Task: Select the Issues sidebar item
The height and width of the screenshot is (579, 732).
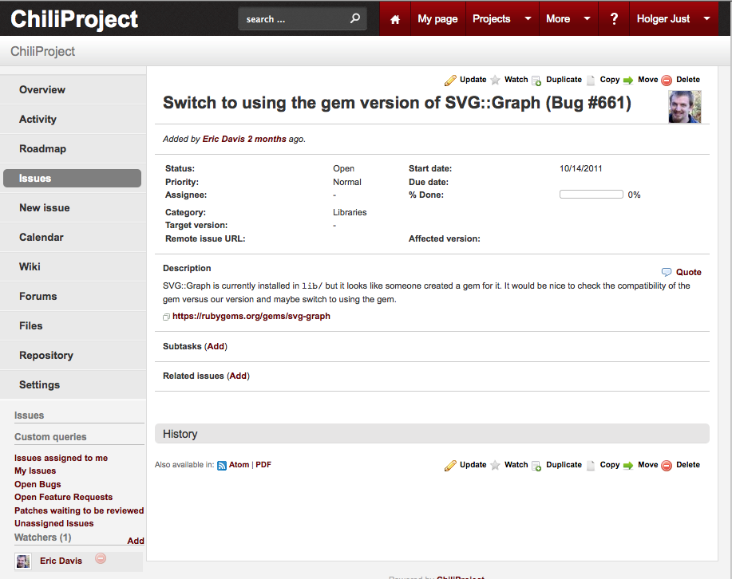Action: tap(73, 178)
